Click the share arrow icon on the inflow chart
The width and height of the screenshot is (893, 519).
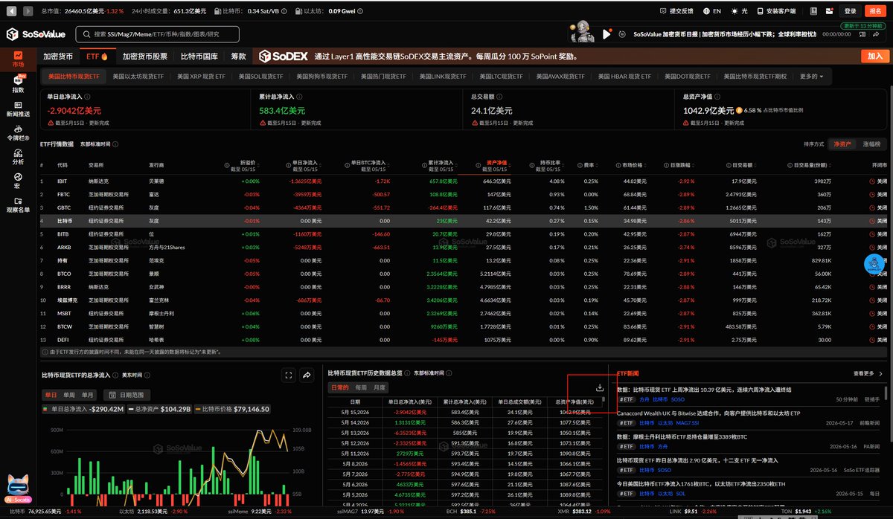307,375
